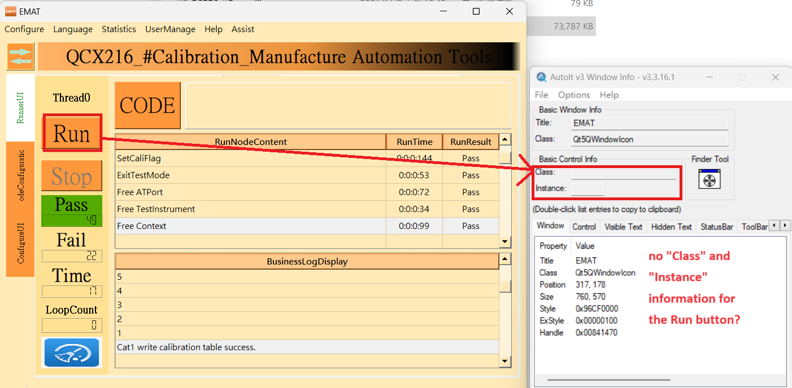Click the Position value 317, 178
The width and height of the screenshot is (792, 388).
[590, 285]
